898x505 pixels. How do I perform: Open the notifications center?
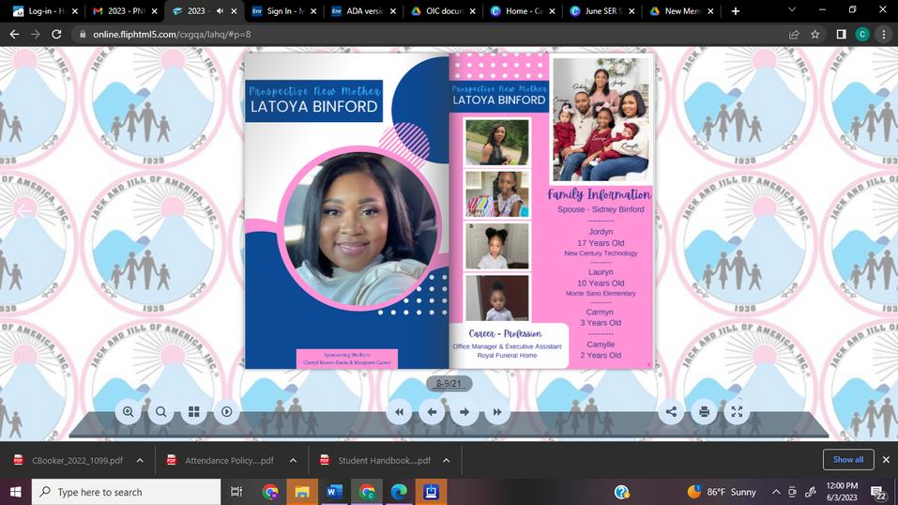tap(878, 492)
